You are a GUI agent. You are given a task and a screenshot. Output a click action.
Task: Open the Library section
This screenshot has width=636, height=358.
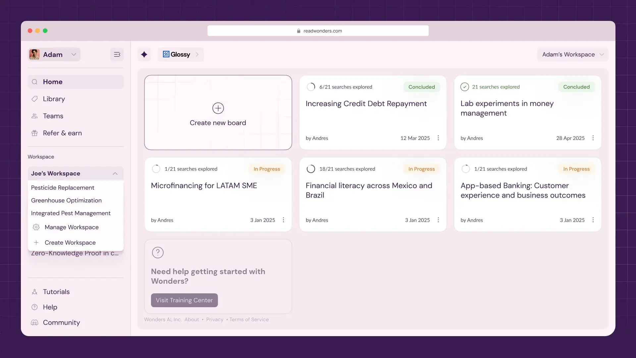(54, 98)
